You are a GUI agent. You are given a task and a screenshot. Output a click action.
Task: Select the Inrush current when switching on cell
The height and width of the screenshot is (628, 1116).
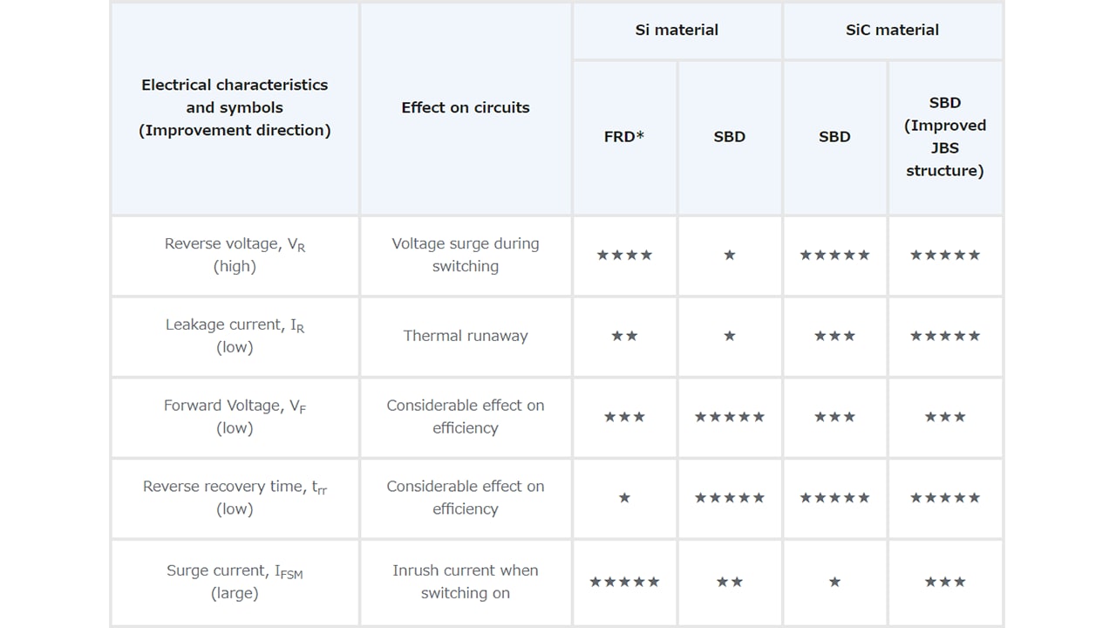point(466,582)
